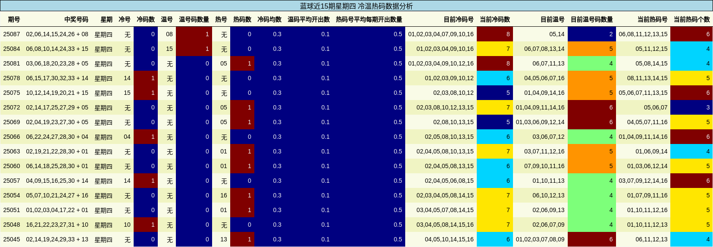Viewport: 713px width, 247px height.
Task: Select period number 25084
Action: (x=12, y=49)
